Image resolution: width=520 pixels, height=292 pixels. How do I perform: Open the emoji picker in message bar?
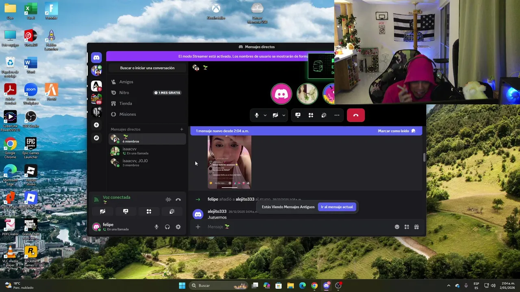397,227
